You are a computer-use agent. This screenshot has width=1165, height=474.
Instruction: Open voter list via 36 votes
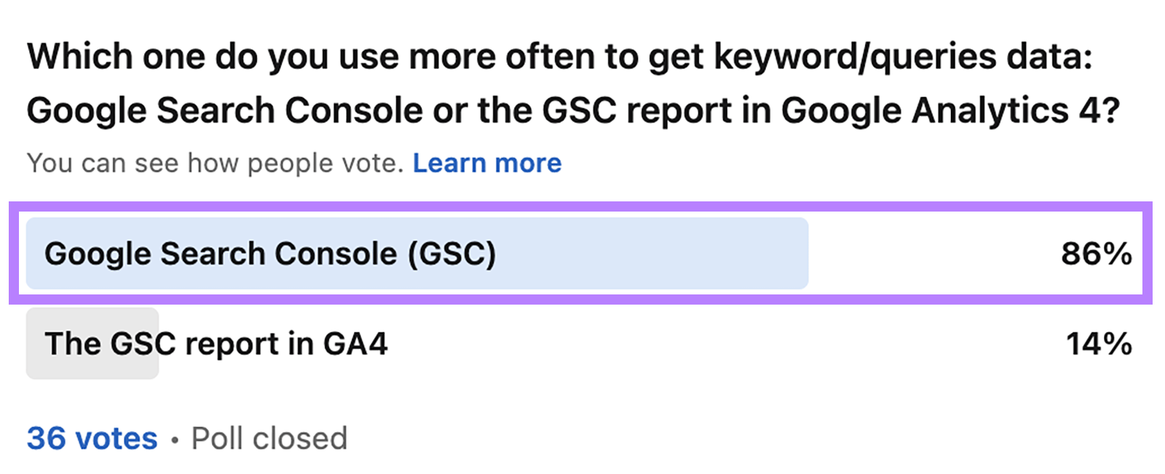(90, 438)
